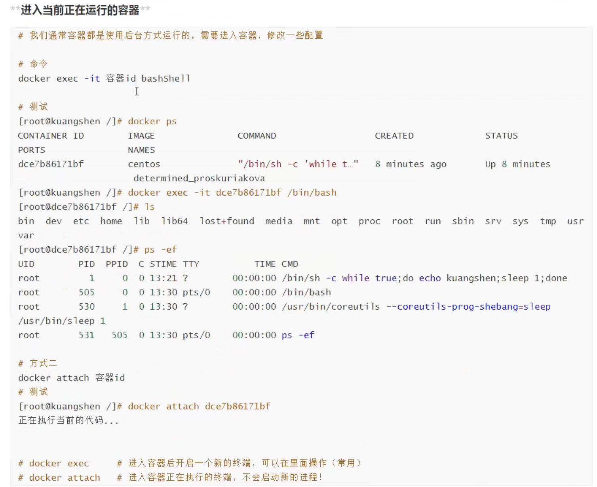Click the IMAGE column header
The width and height of the screenshot is (597, 487).
point(141,136)
